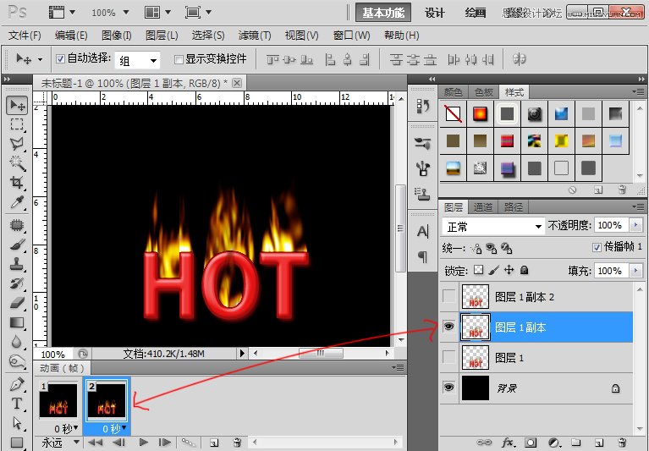The image size is (649, 451).
Task: Enable the 显示变换控件 checkbox
Action: point(179,59)
